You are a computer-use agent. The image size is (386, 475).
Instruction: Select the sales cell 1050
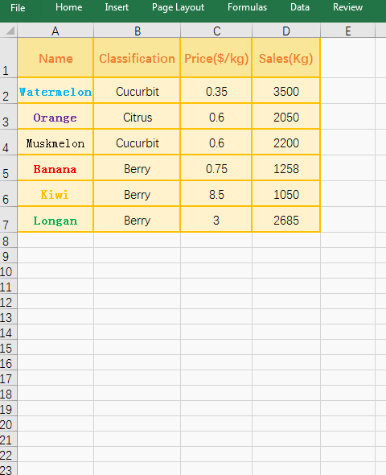[285, 194]
